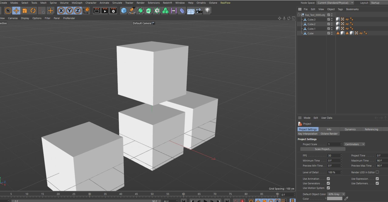The image size is (388, 202).
Task: Add a Cube primitive object
Action: tap(124, 11)
